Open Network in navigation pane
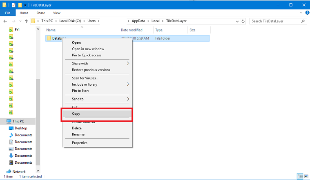Viewport: 310px width, 180px height. (x=19, y=172)
